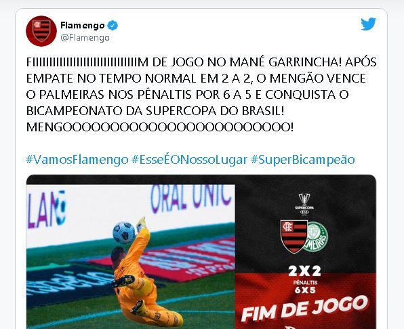The image size is (404, 329).
Task: Open the #EsseÉONossoLugar hashtag
Action: tap(189, 160)
